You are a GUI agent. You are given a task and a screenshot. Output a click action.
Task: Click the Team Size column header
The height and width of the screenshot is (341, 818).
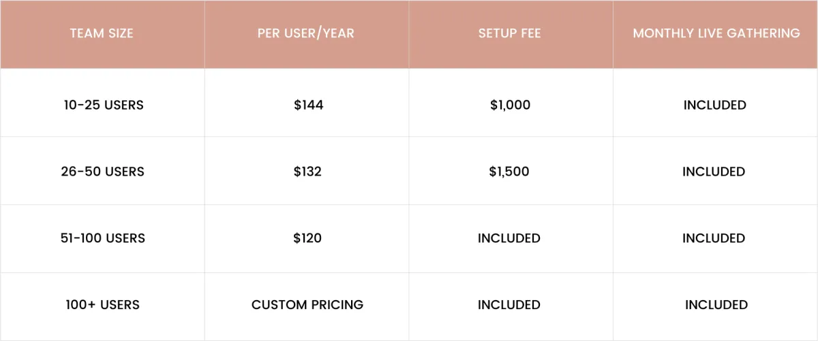pos(102,33)
